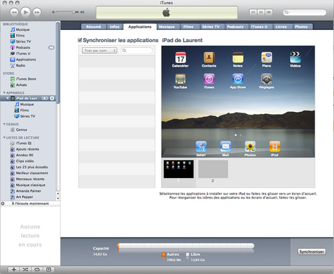Switch to the Résumé tab

tap(94, 27)
